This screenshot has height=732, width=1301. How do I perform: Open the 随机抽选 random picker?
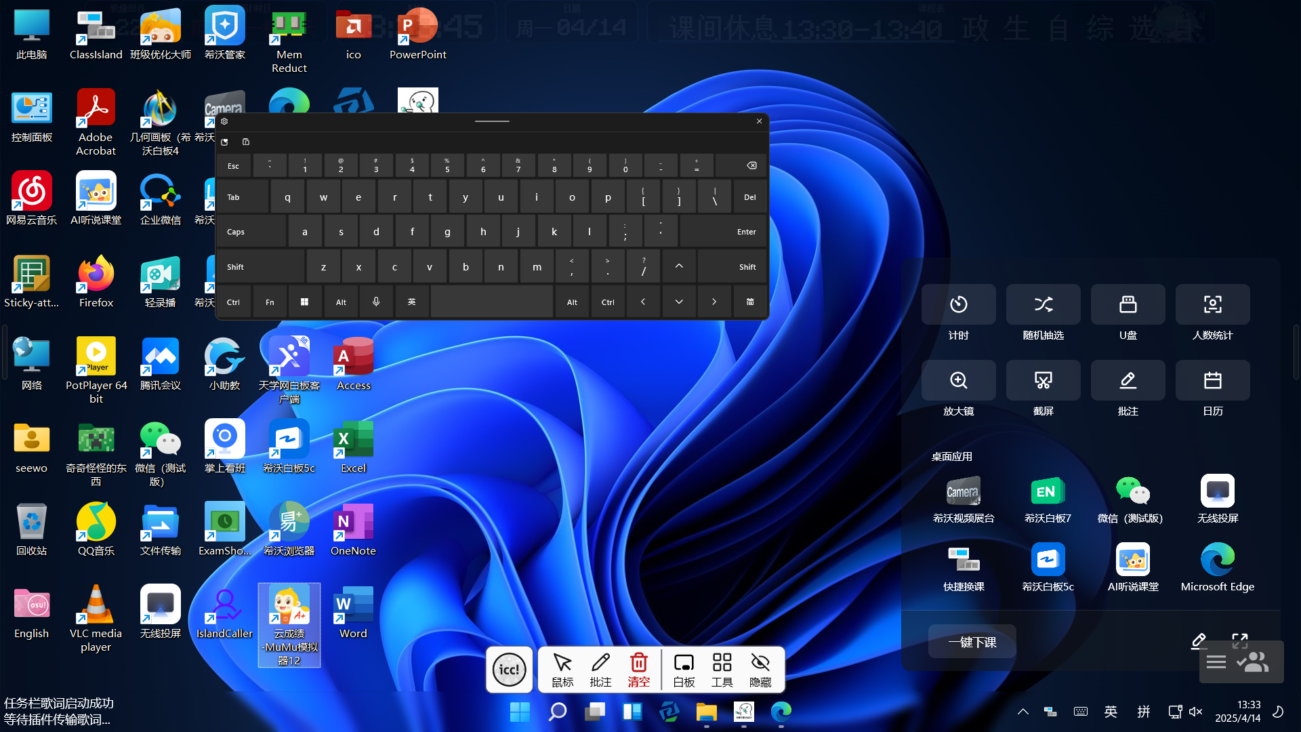[1043, 305]
